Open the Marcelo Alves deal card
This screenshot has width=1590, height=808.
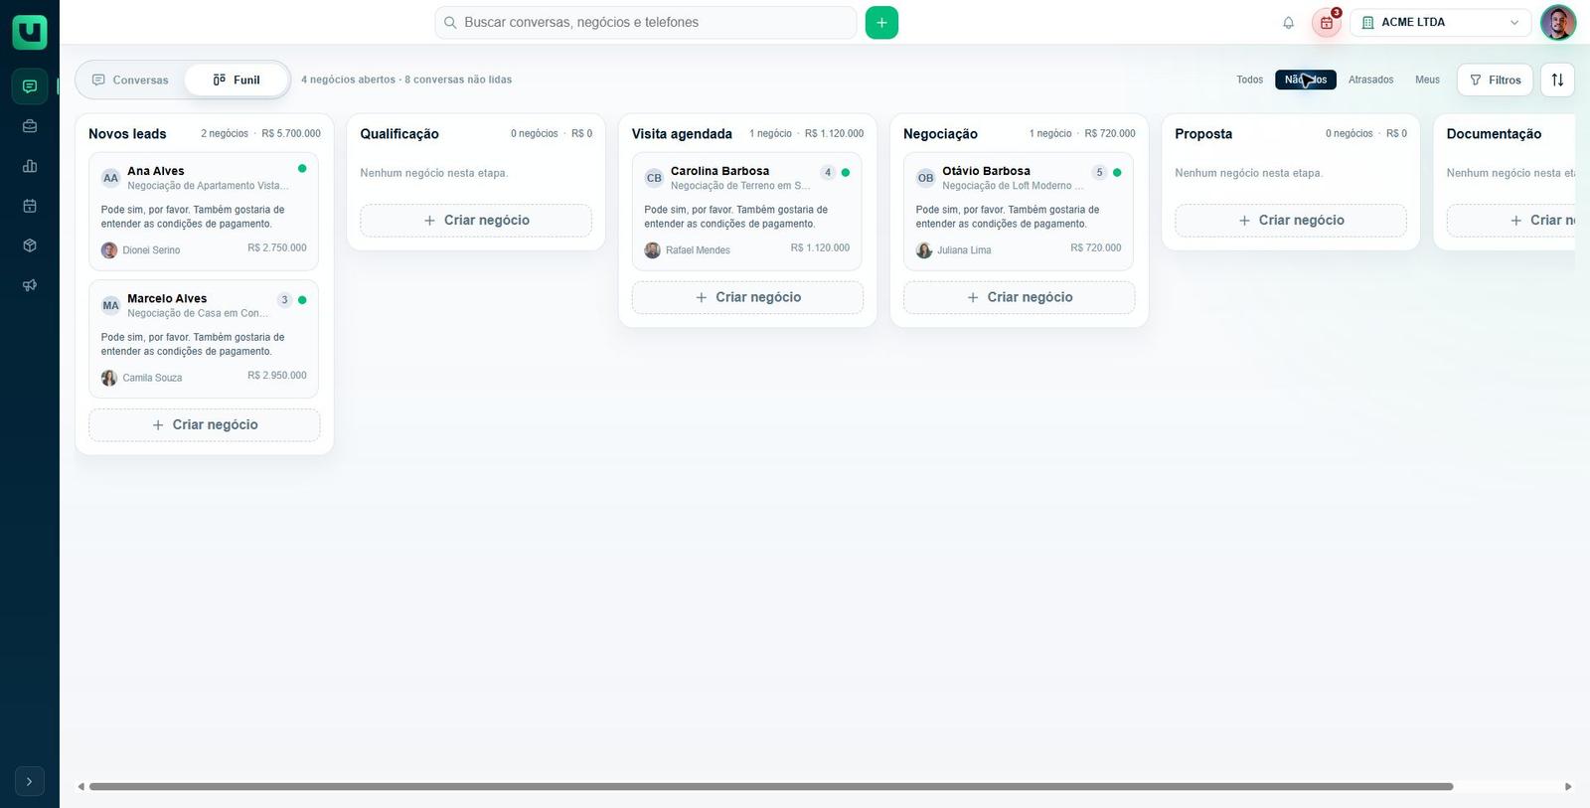(204, 338)
